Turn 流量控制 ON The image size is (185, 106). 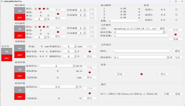tap(20, 69)
